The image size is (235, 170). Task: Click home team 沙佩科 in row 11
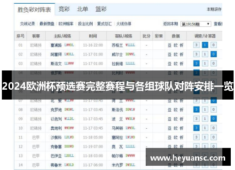[x=56, y=138]
